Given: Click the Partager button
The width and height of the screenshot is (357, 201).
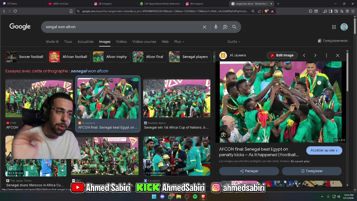Looking at the screenshot, I should [249, 171].
